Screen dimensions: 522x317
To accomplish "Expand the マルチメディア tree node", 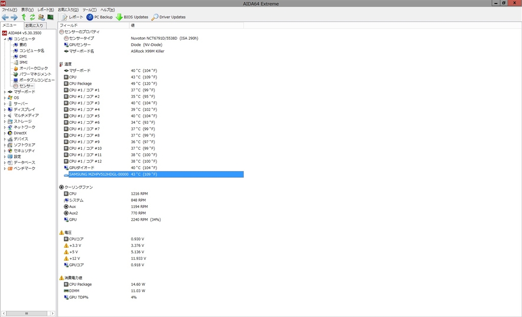I will [5, 116].
